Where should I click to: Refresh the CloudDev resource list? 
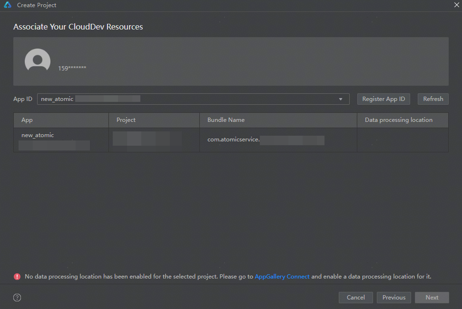coord(433,99)
